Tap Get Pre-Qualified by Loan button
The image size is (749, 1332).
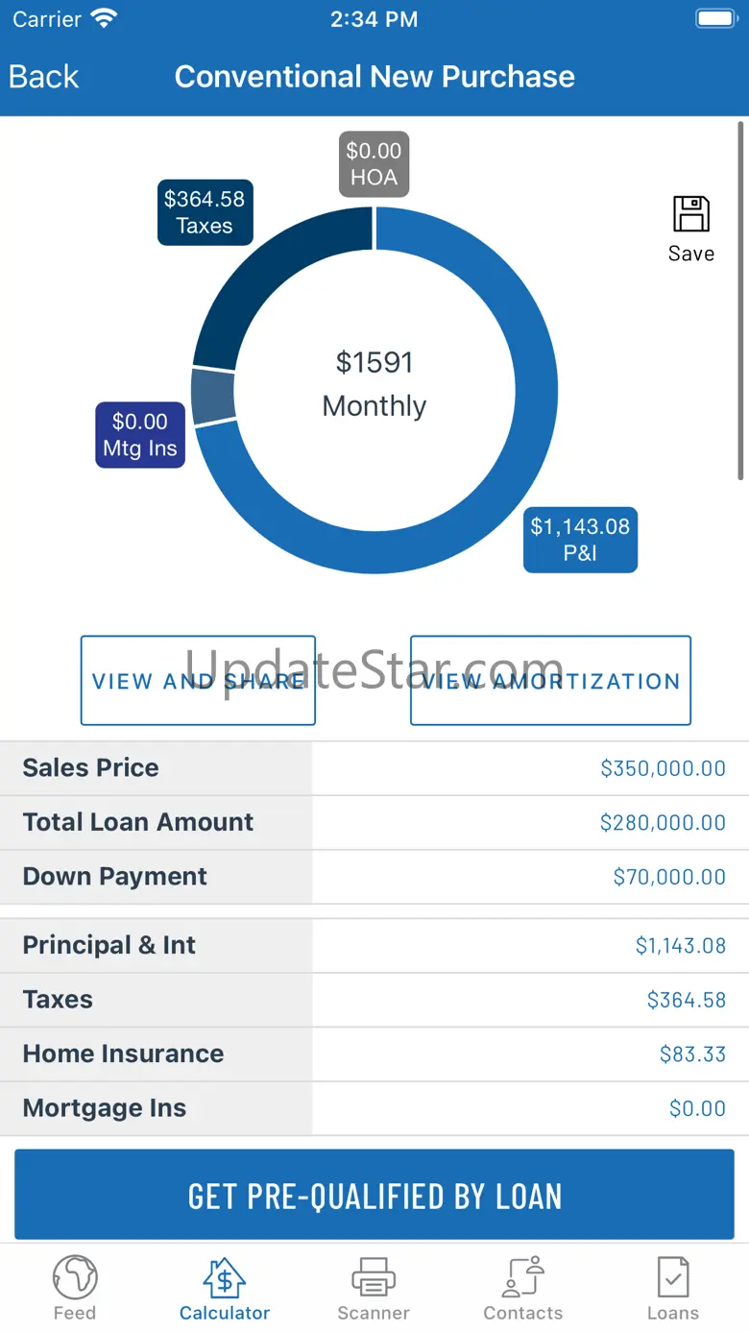coord(374,1197)
